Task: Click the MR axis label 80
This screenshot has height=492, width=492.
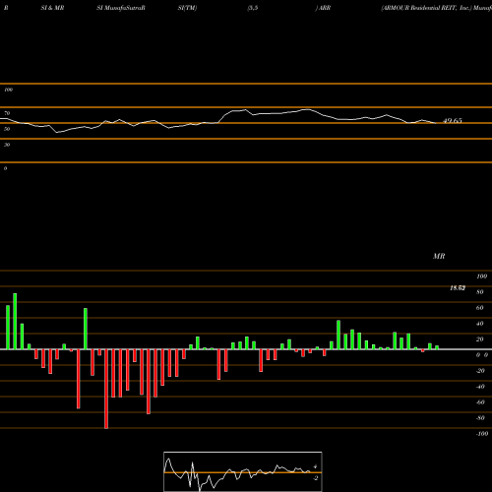Action: click(480, 292)
